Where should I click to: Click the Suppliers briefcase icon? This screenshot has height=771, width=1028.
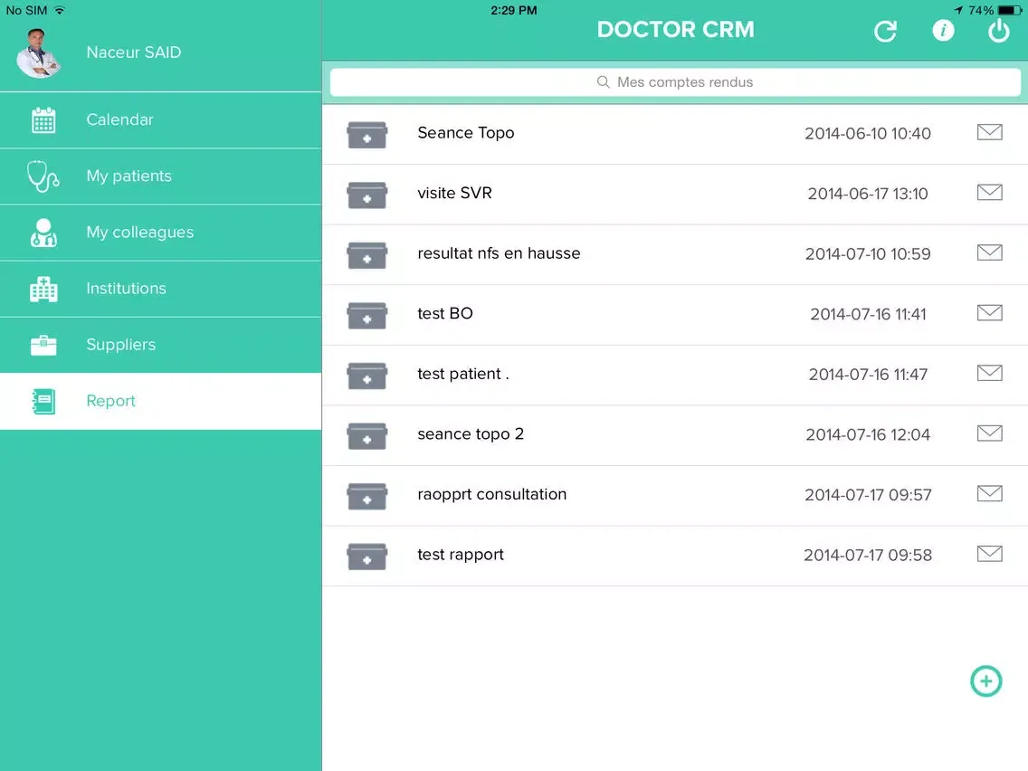point(43,345)
